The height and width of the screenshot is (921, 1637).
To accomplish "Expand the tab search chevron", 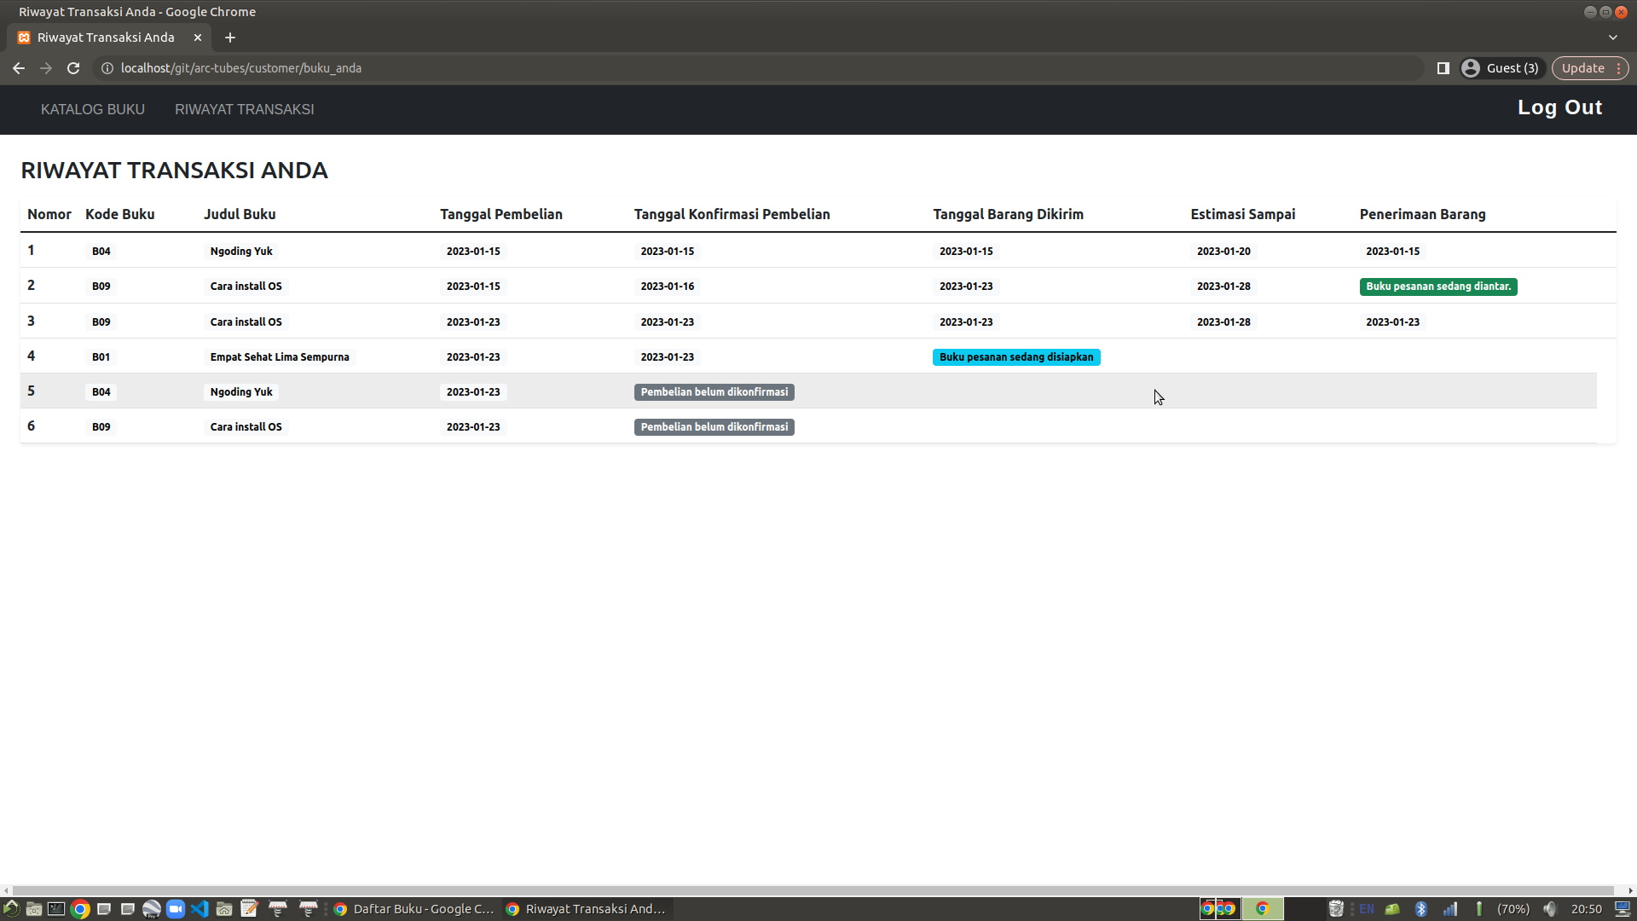I will (x=1613, y=38).
